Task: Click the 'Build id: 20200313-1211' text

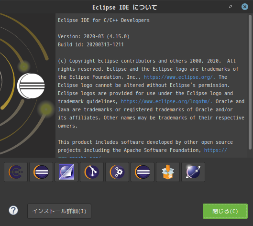Action: [91, 44]
